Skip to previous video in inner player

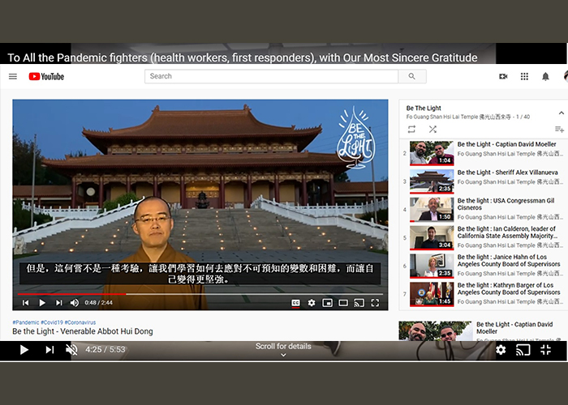25,303
